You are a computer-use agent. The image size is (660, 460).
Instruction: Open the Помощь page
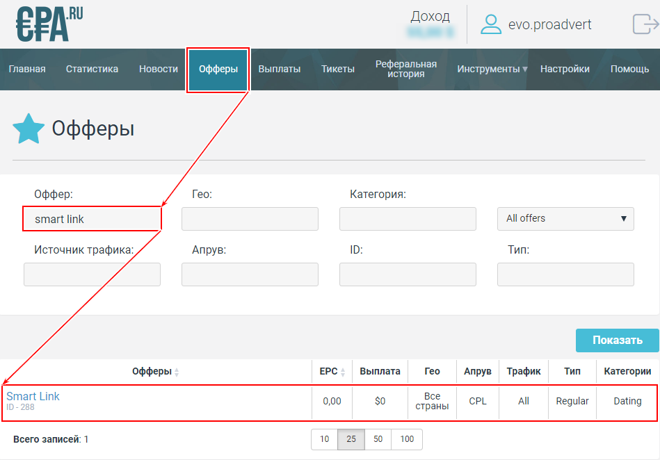tap(629, 69)
